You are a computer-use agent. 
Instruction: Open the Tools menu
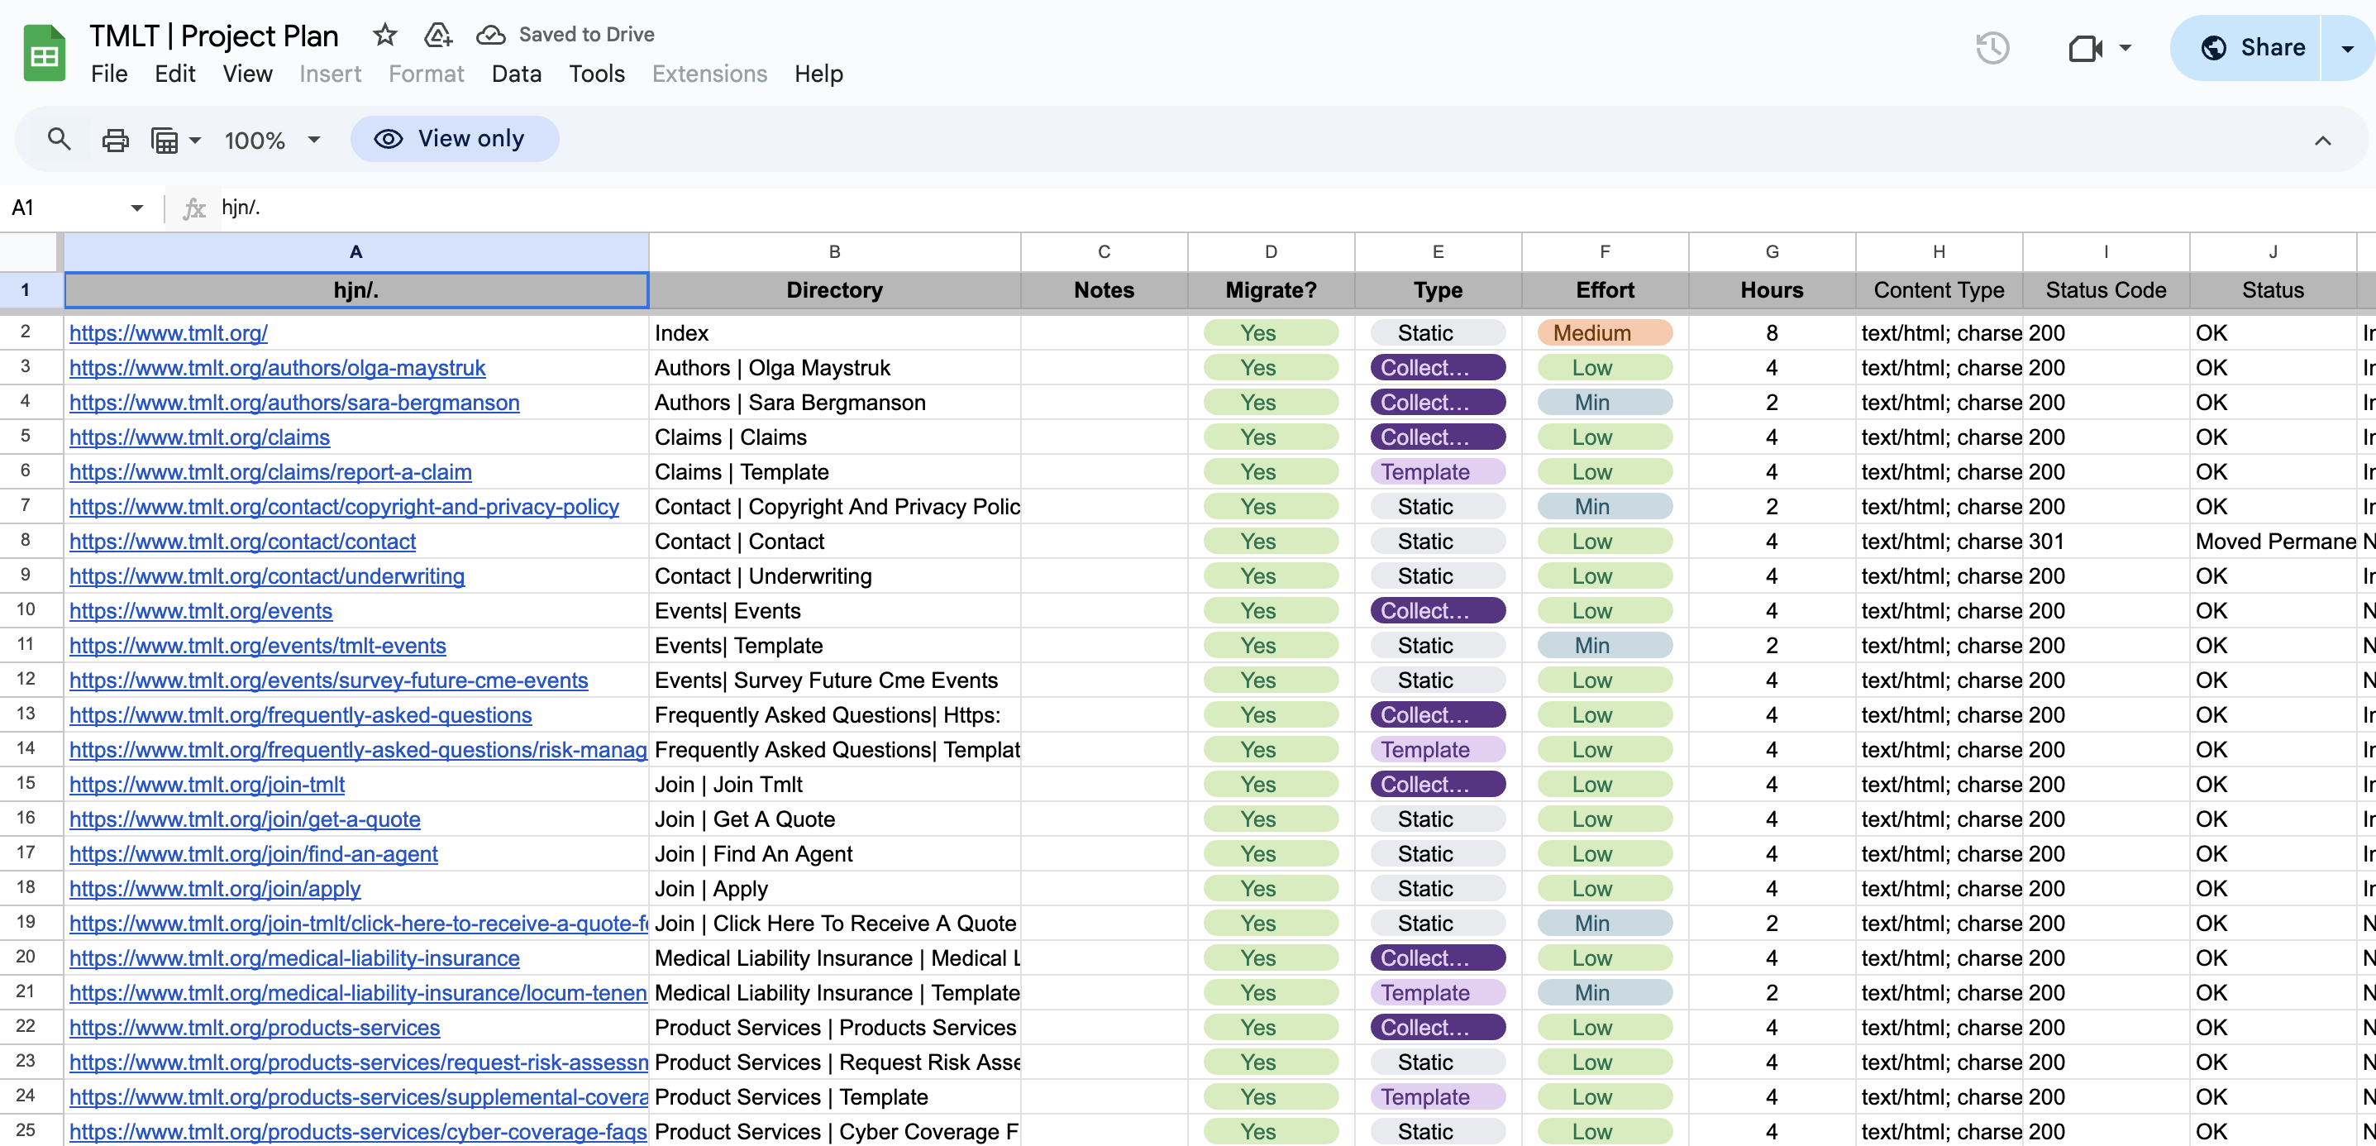click(596, 74)
